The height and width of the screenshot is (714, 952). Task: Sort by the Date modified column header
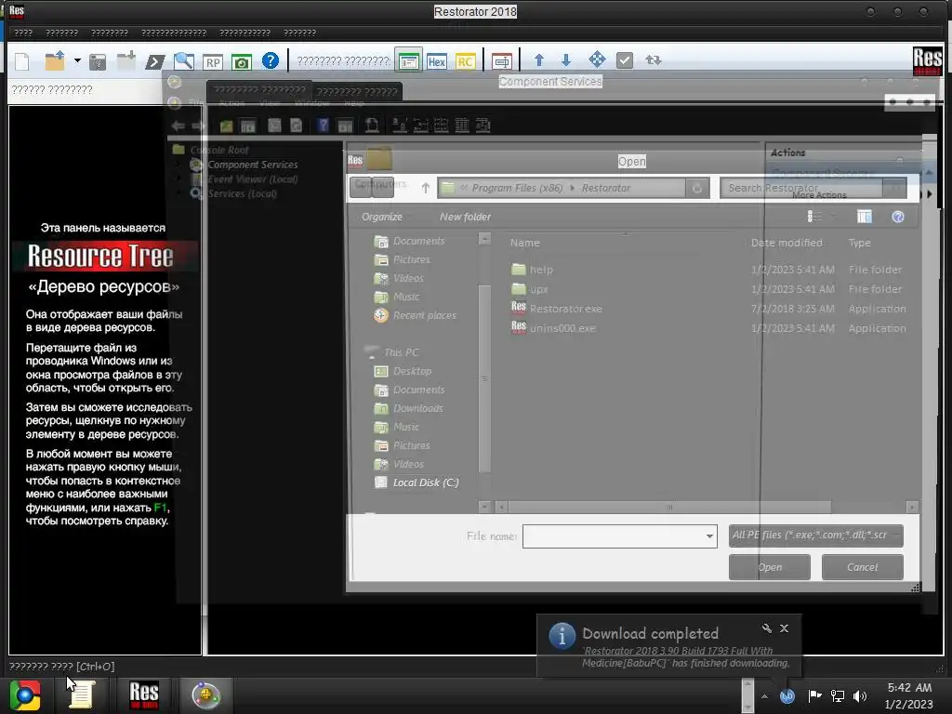pyautogui.click(x=787, y=243)
